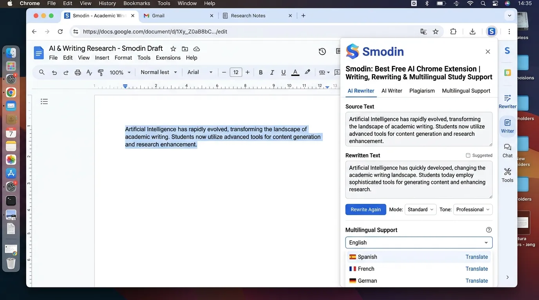Redo the last edit in the Docs toolbar
Screen dimensions: 539x300
click(66, 72)
